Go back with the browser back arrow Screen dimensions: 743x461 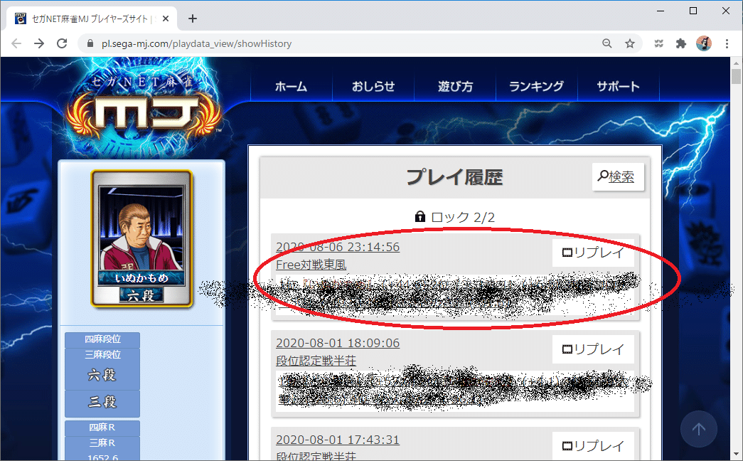16,43
